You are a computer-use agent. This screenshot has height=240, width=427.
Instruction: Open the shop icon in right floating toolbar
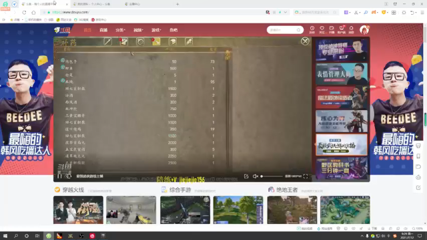click(x=418, y=146)
